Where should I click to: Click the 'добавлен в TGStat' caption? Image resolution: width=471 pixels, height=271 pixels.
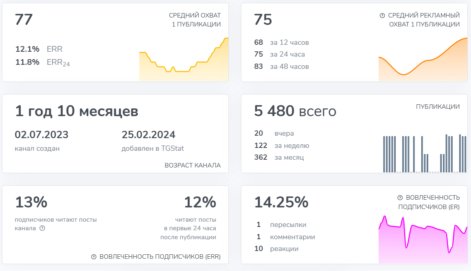point(153,148)
